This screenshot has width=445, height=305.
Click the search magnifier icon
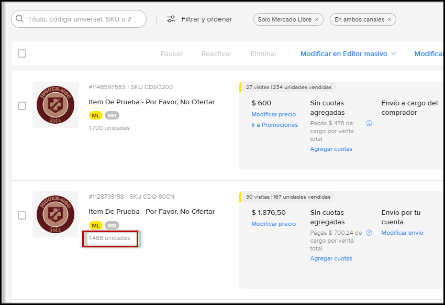[19, 19]
